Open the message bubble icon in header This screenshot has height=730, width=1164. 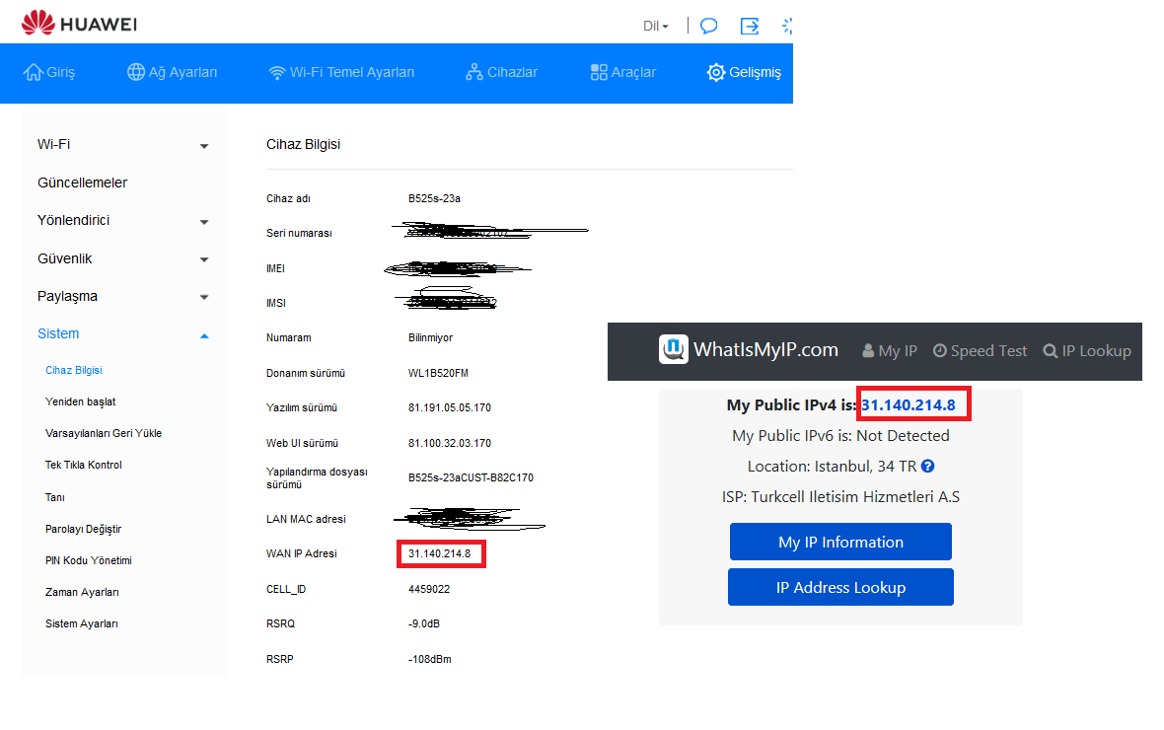[x=709, y=26]
